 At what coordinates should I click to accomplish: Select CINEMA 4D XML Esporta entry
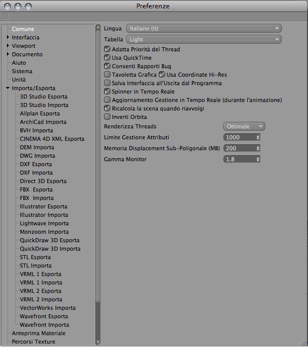point(52,139)
